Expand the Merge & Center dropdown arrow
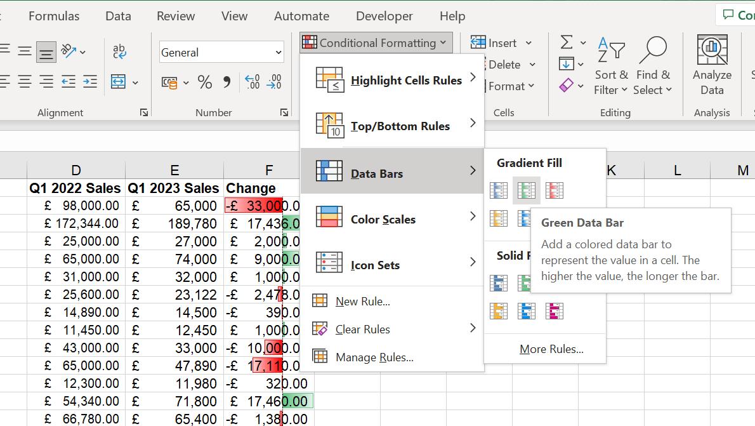This screenshot has height=426, width=755. (x=135, y=83)
